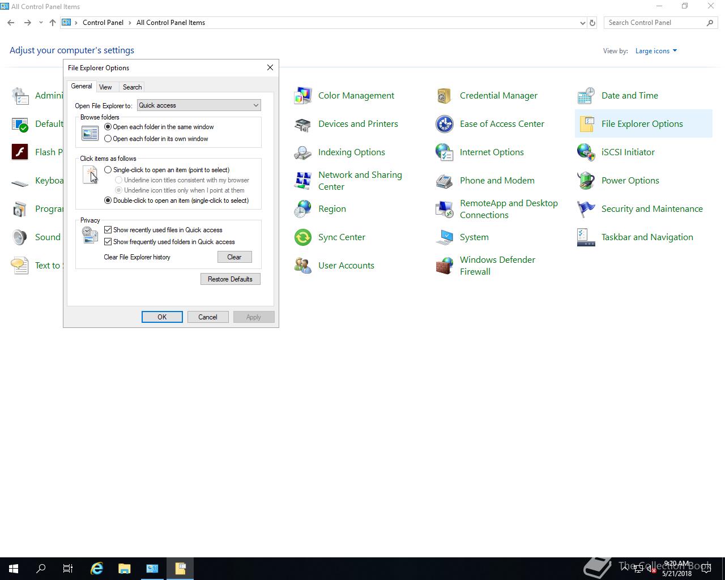Viewport: 725px width, 580px height.
Task: Open the Power Options icon
Action: tap(586, 181)
